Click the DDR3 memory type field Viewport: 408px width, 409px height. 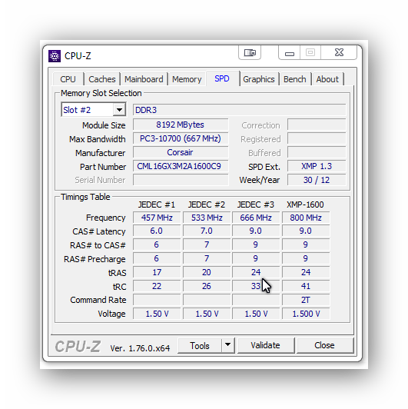(239, 110)
